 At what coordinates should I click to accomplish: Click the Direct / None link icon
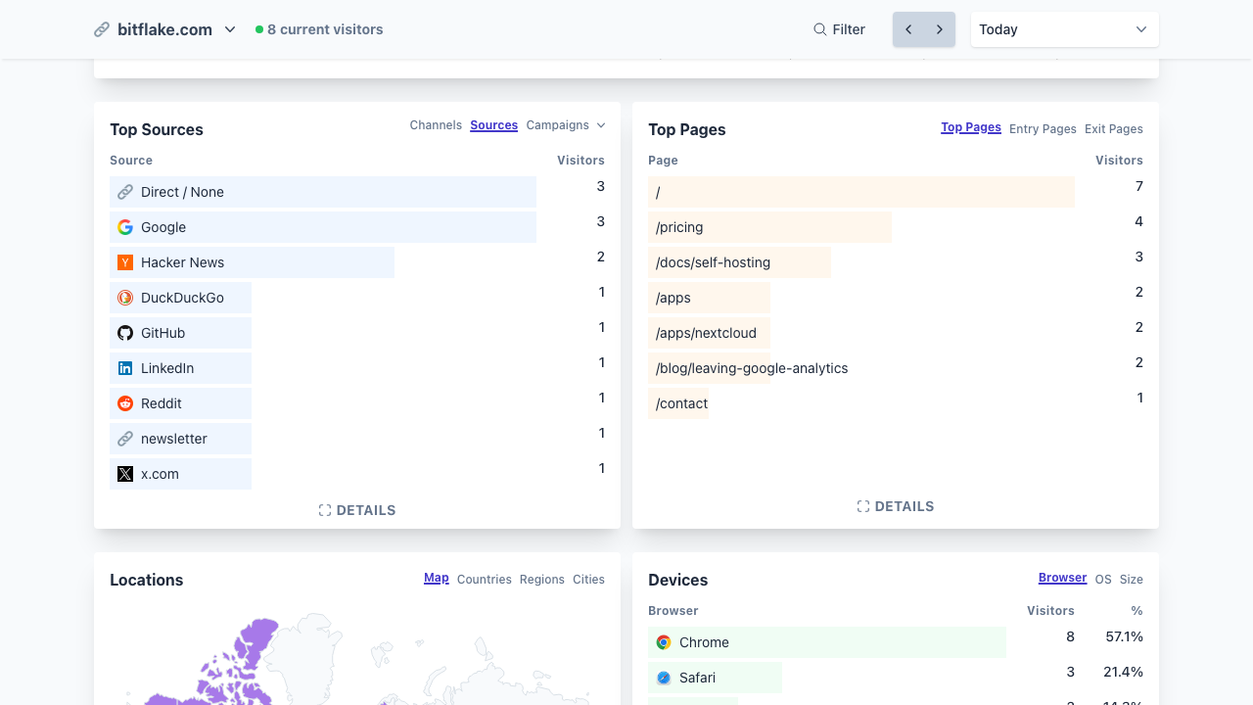125,192
